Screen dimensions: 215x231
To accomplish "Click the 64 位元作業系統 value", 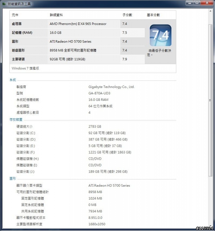I will pos(100,106).
